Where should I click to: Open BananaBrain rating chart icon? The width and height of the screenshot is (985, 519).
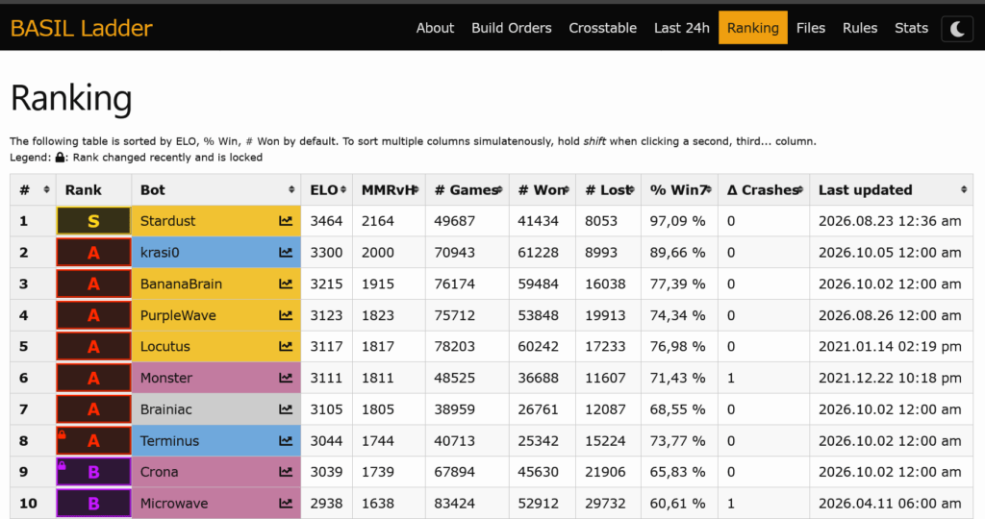pos(286,284)
